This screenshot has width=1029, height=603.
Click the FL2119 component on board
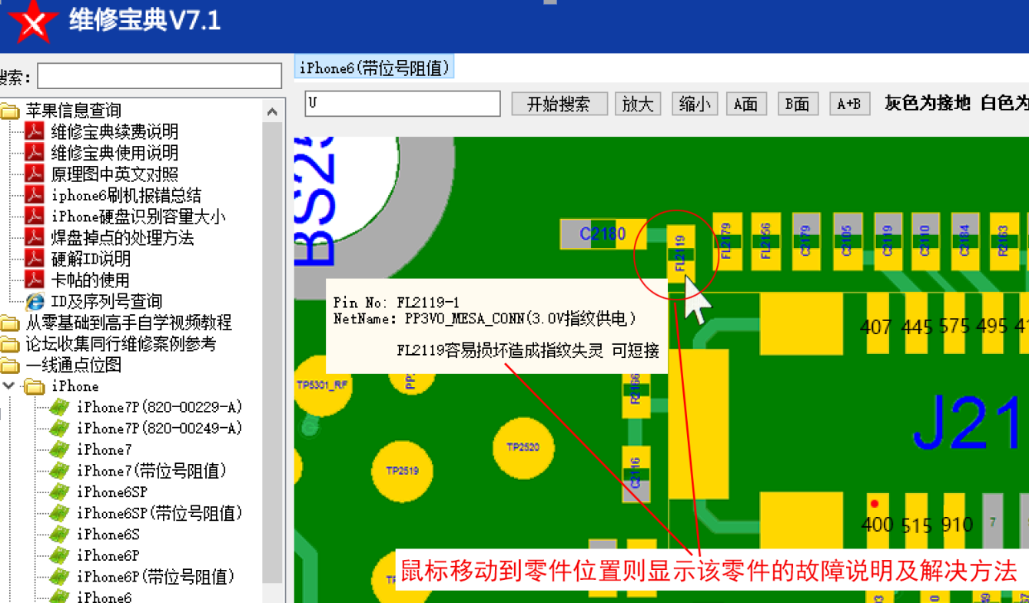(682, 253)
